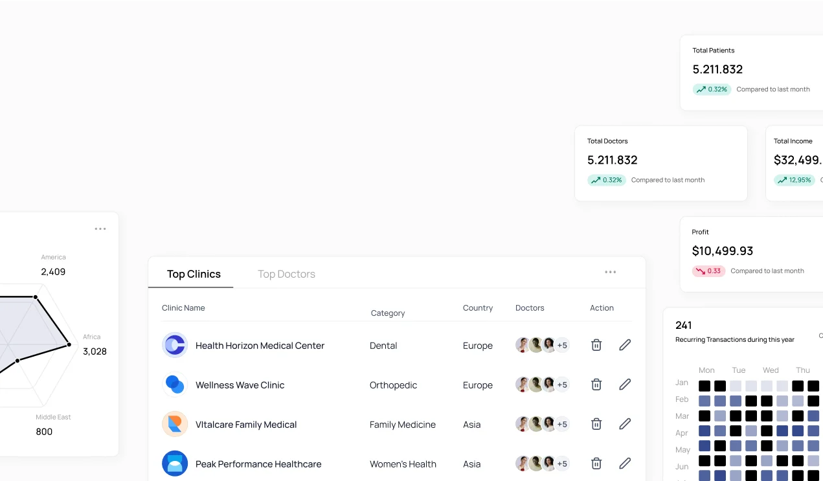Delete the Vitalcare Family Medical clinic
This screenshot has width=823, height=481.
click(596, 423)
